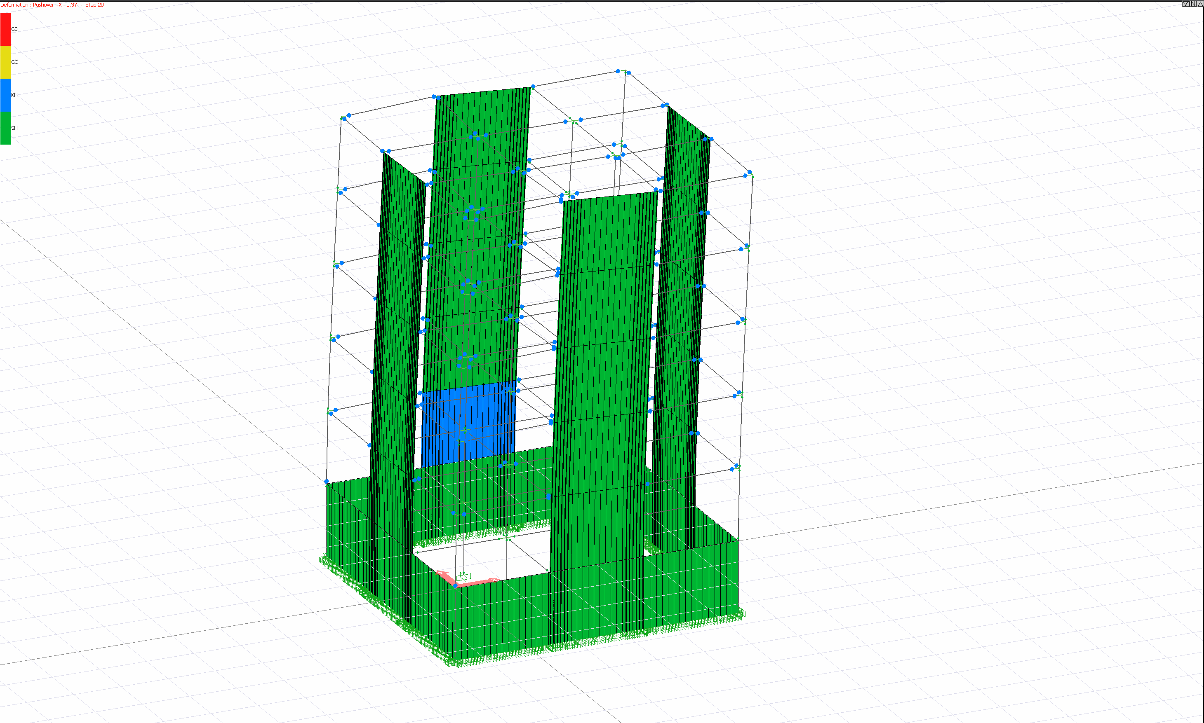The image size is (1204, 723).
Task: Click the Deformation Pushover Step 20 title
Action: [x=52, y=5]
